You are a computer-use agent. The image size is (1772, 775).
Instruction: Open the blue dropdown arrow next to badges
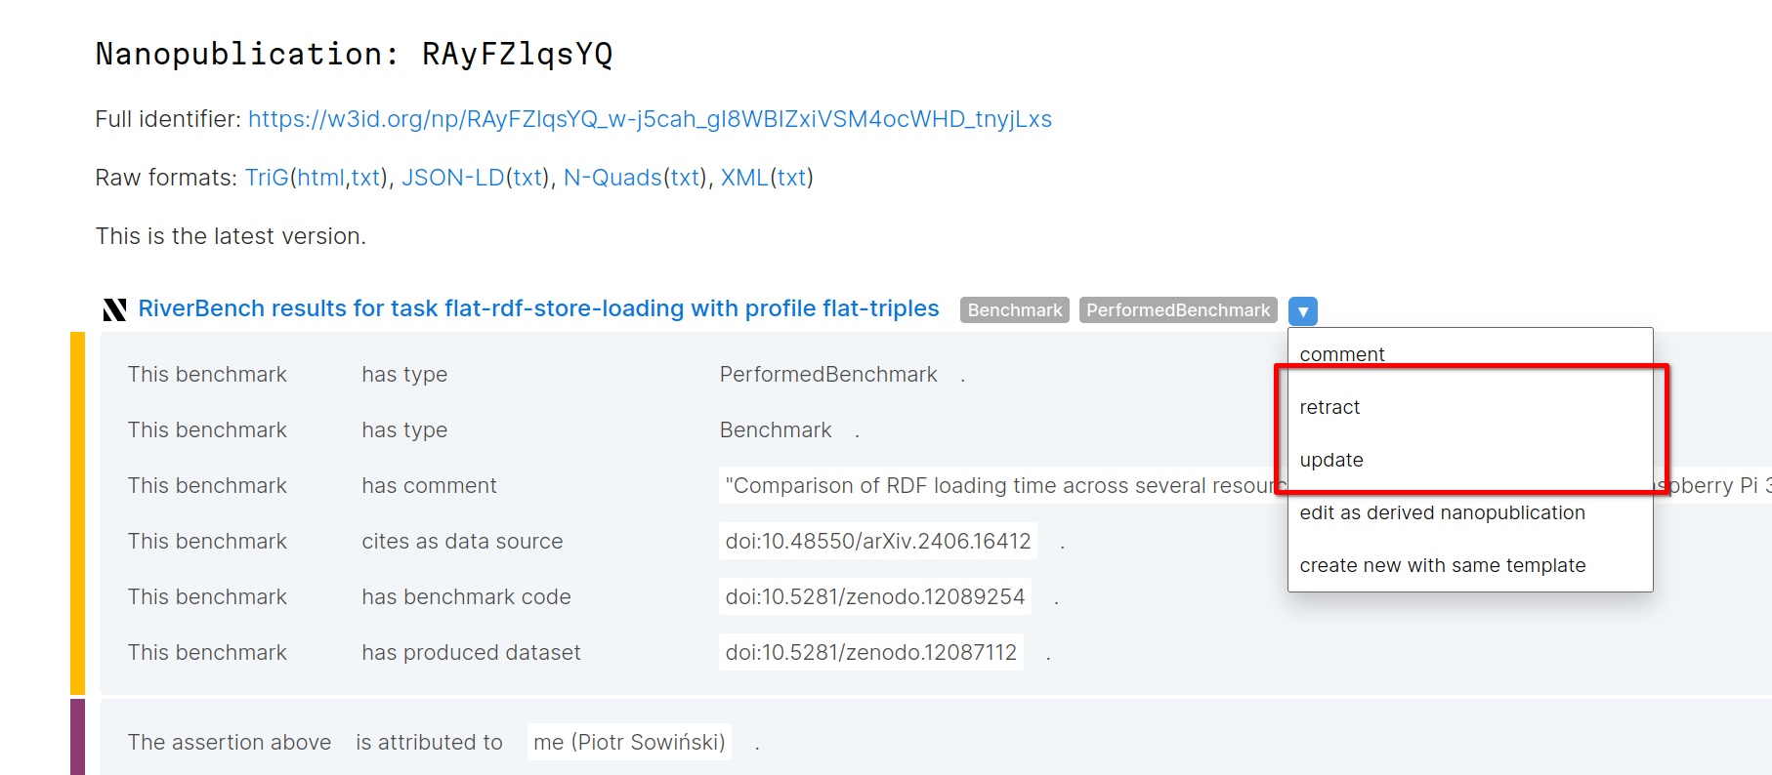(x=1303, y=310)
